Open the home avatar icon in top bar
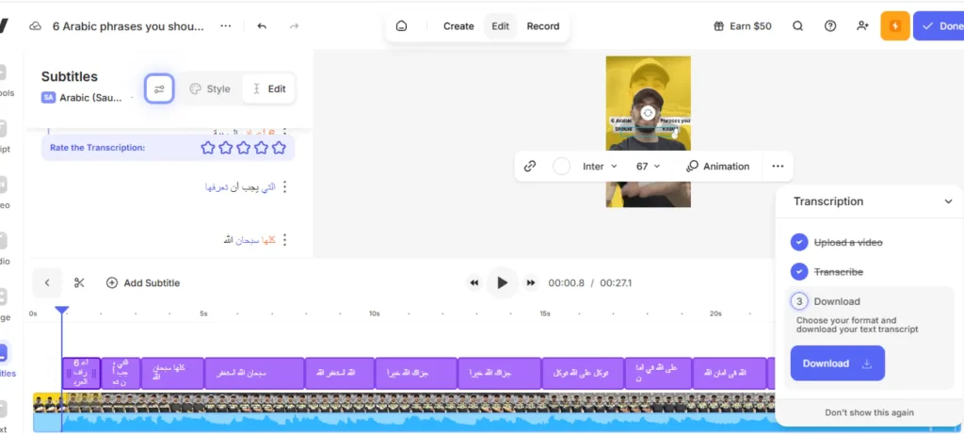The width and height of the screenshot is (964, 434). 401,26
